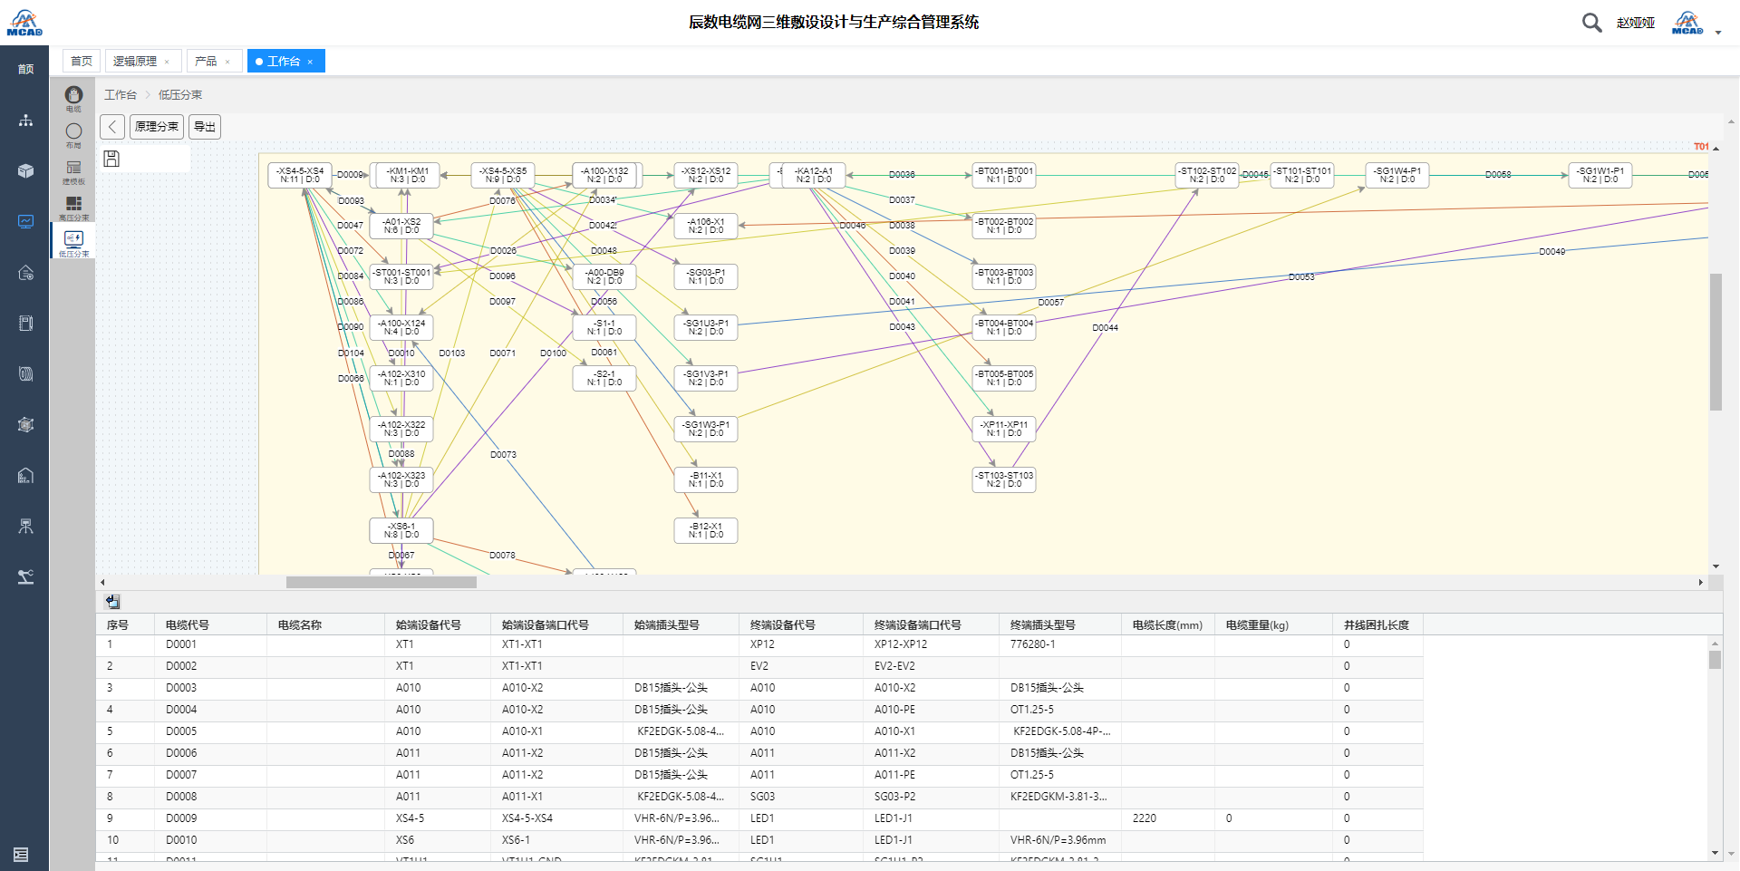Click the table export icon above grid

point(112,602)
